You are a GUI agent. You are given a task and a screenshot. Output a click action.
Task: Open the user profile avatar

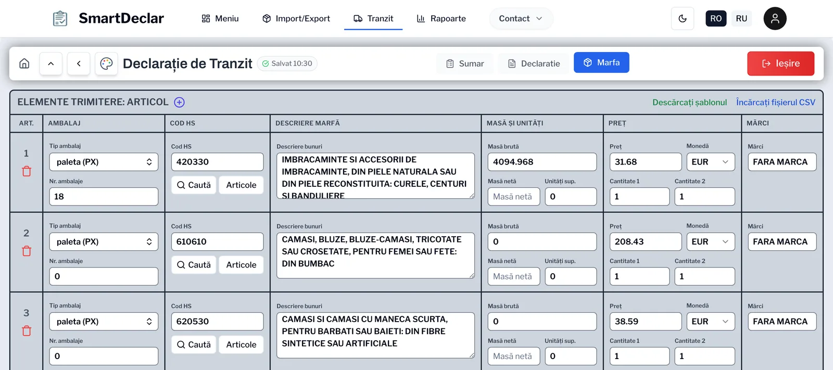coord(775,19)
